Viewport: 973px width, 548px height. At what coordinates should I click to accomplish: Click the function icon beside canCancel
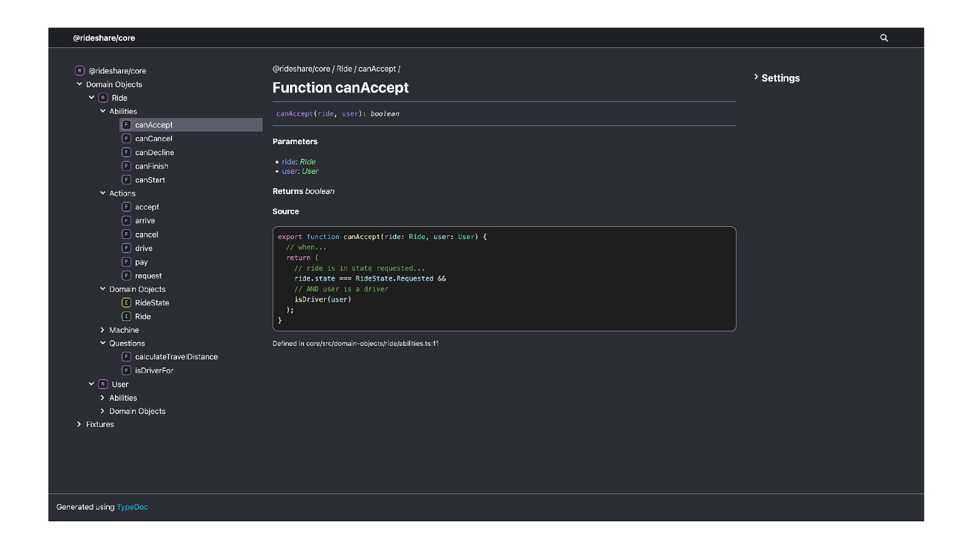click(x=126, y=139)
